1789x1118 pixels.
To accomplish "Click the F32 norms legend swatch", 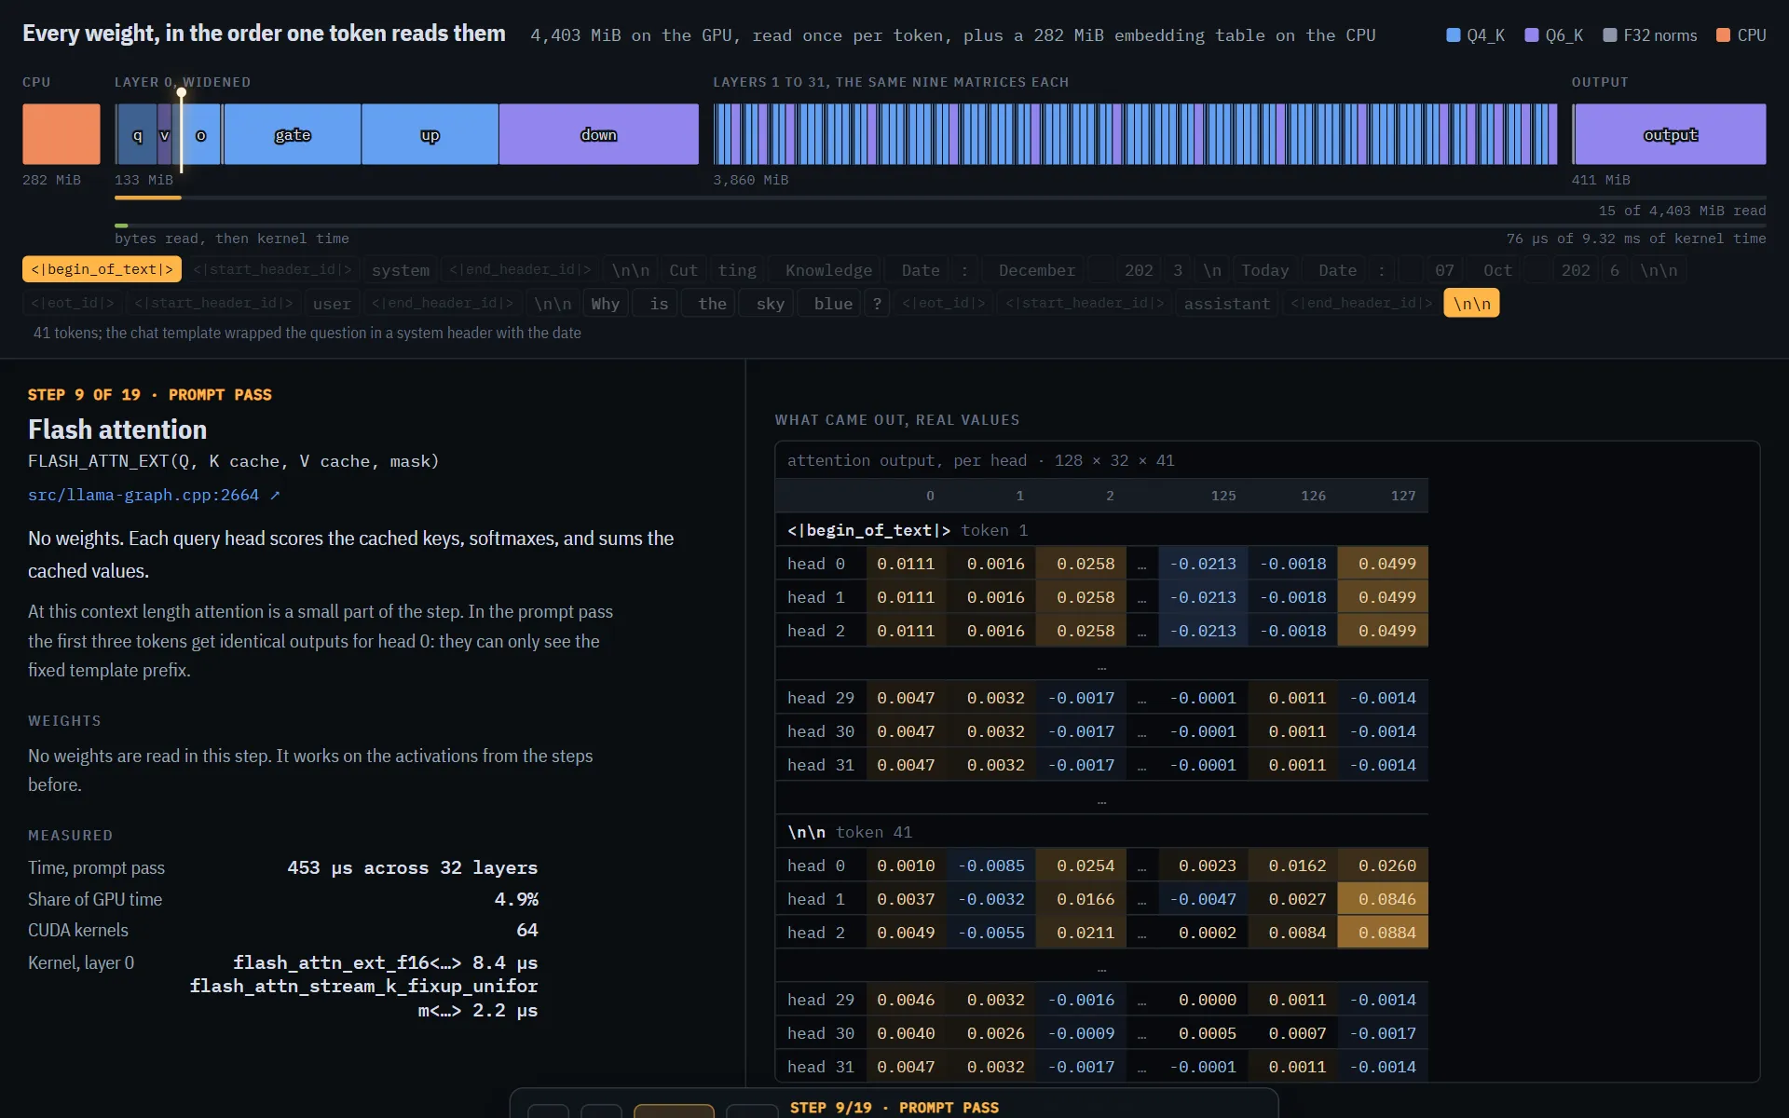I will [1609, 35].
